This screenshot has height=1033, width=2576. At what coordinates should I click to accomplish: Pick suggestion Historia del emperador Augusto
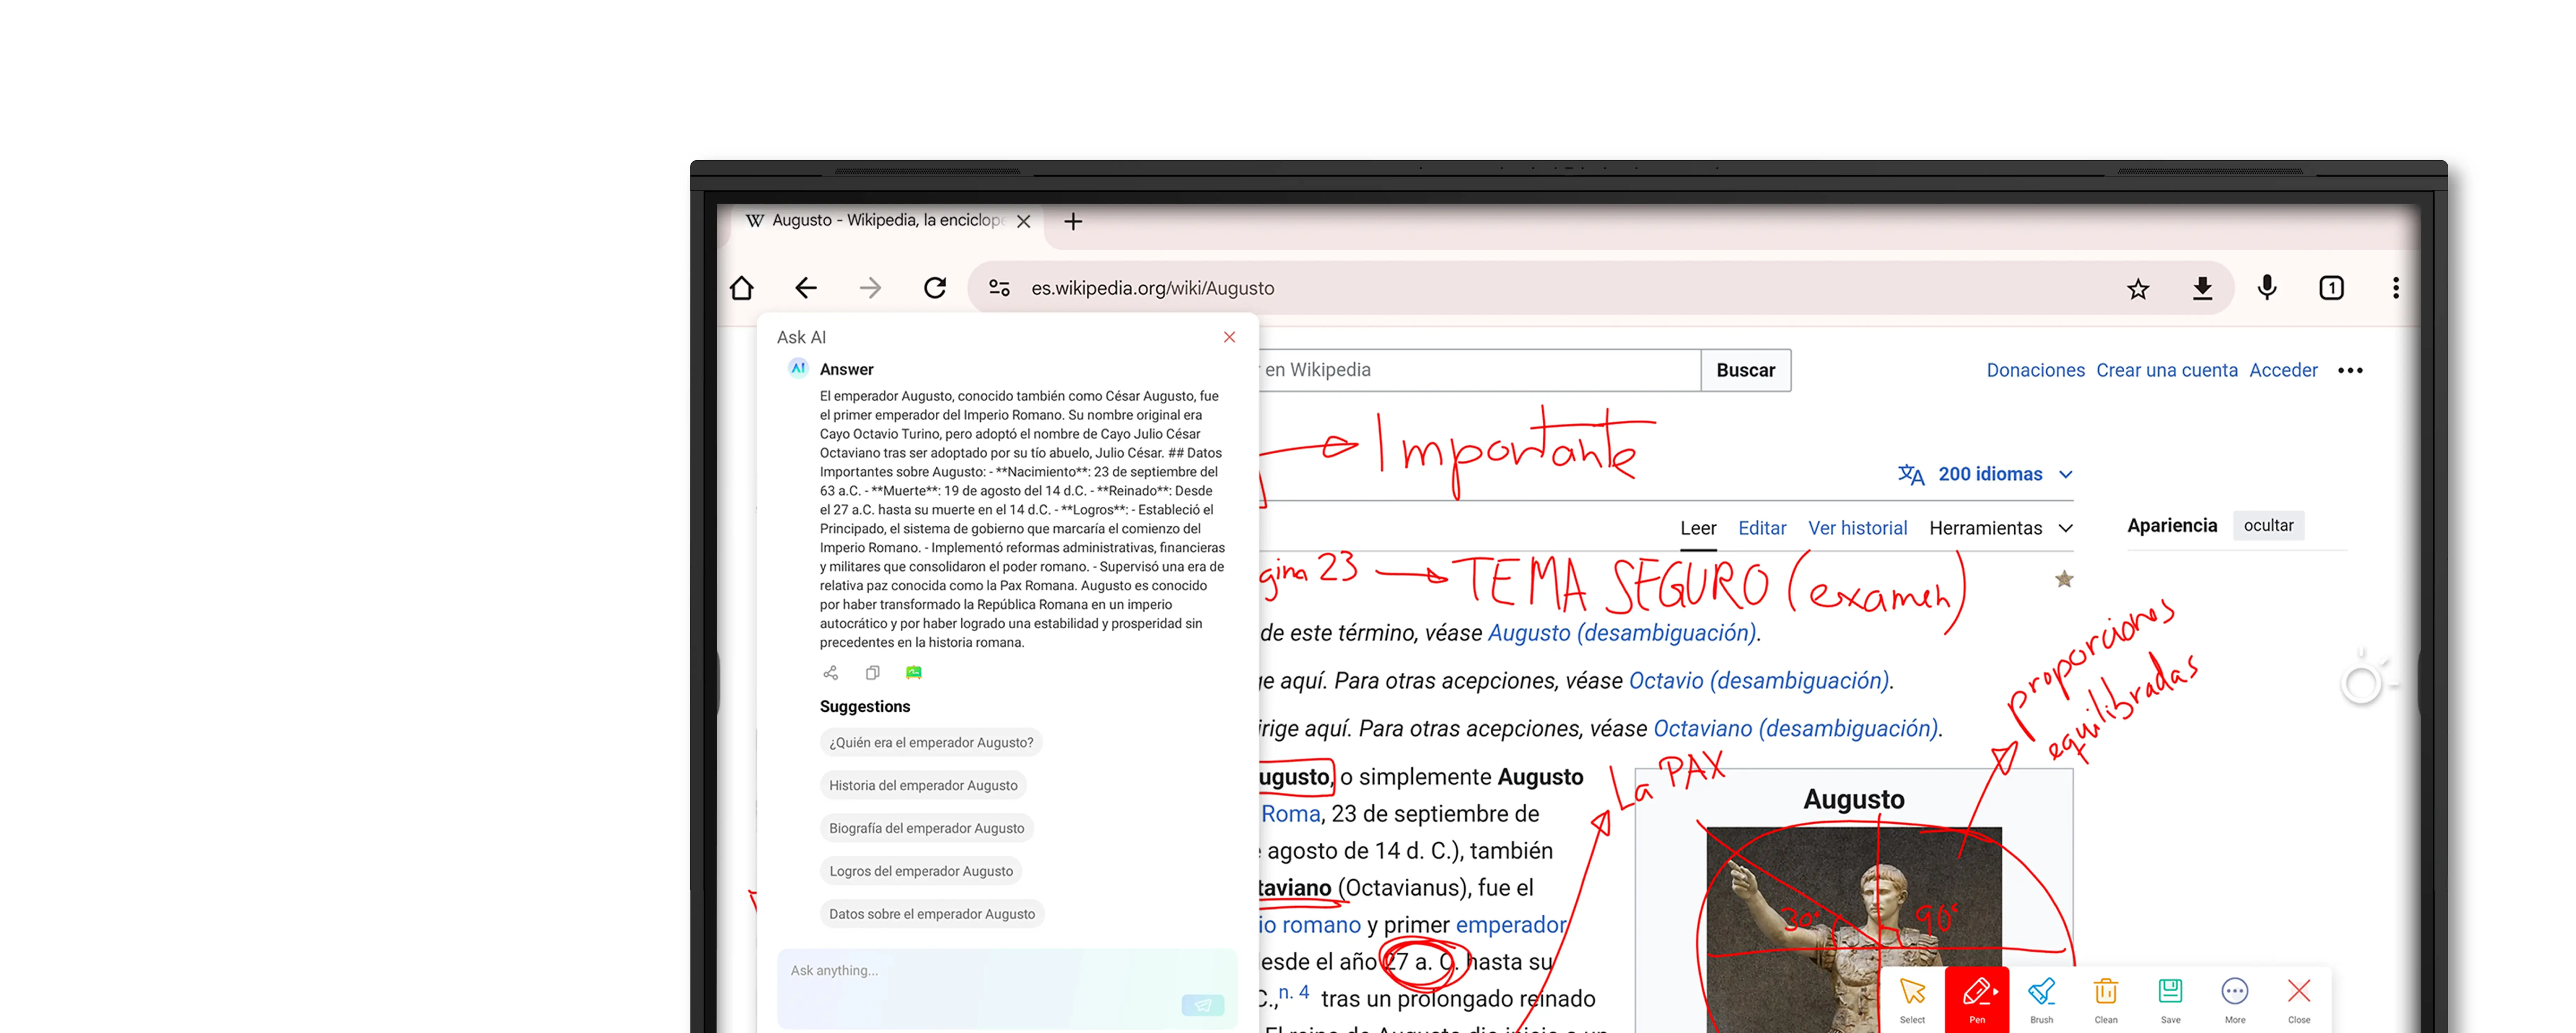tap(923, 786)
